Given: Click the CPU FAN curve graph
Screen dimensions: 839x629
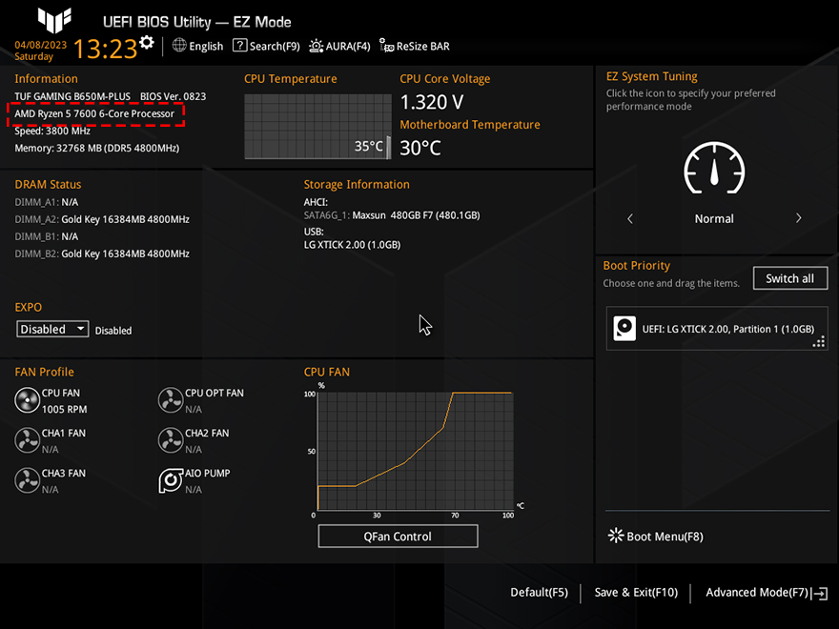Looking at the screenshot, I should coord(416,451).
